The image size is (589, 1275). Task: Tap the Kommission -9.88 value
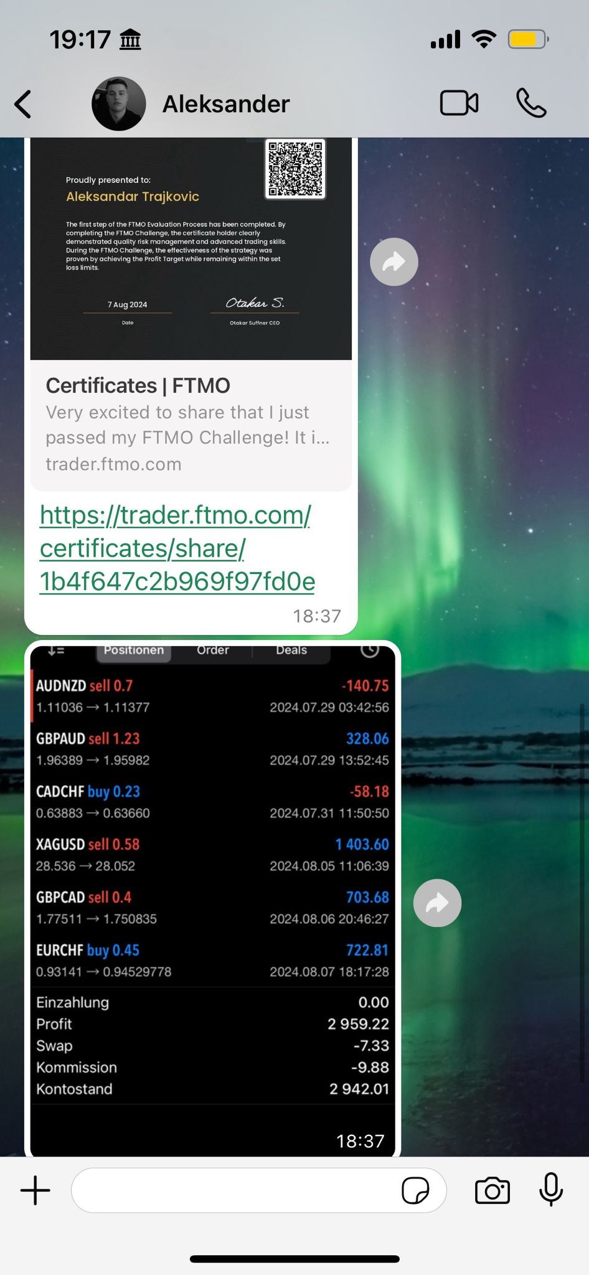tap(370, 1068)
